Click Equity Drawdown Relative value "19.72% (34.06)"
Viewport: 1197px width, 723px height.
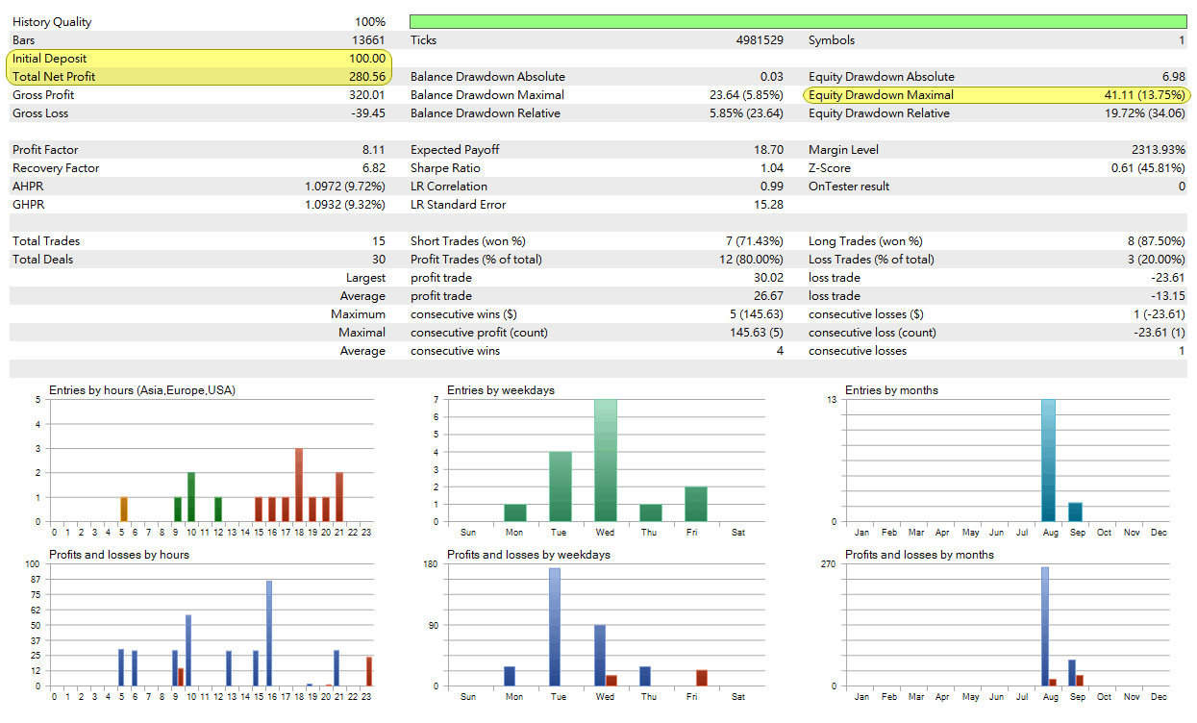pyautogui.click(x=1145, y=113)
